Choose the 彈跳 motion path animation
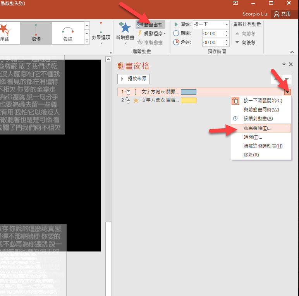The image size is (299, 296). tap(5, 33)
